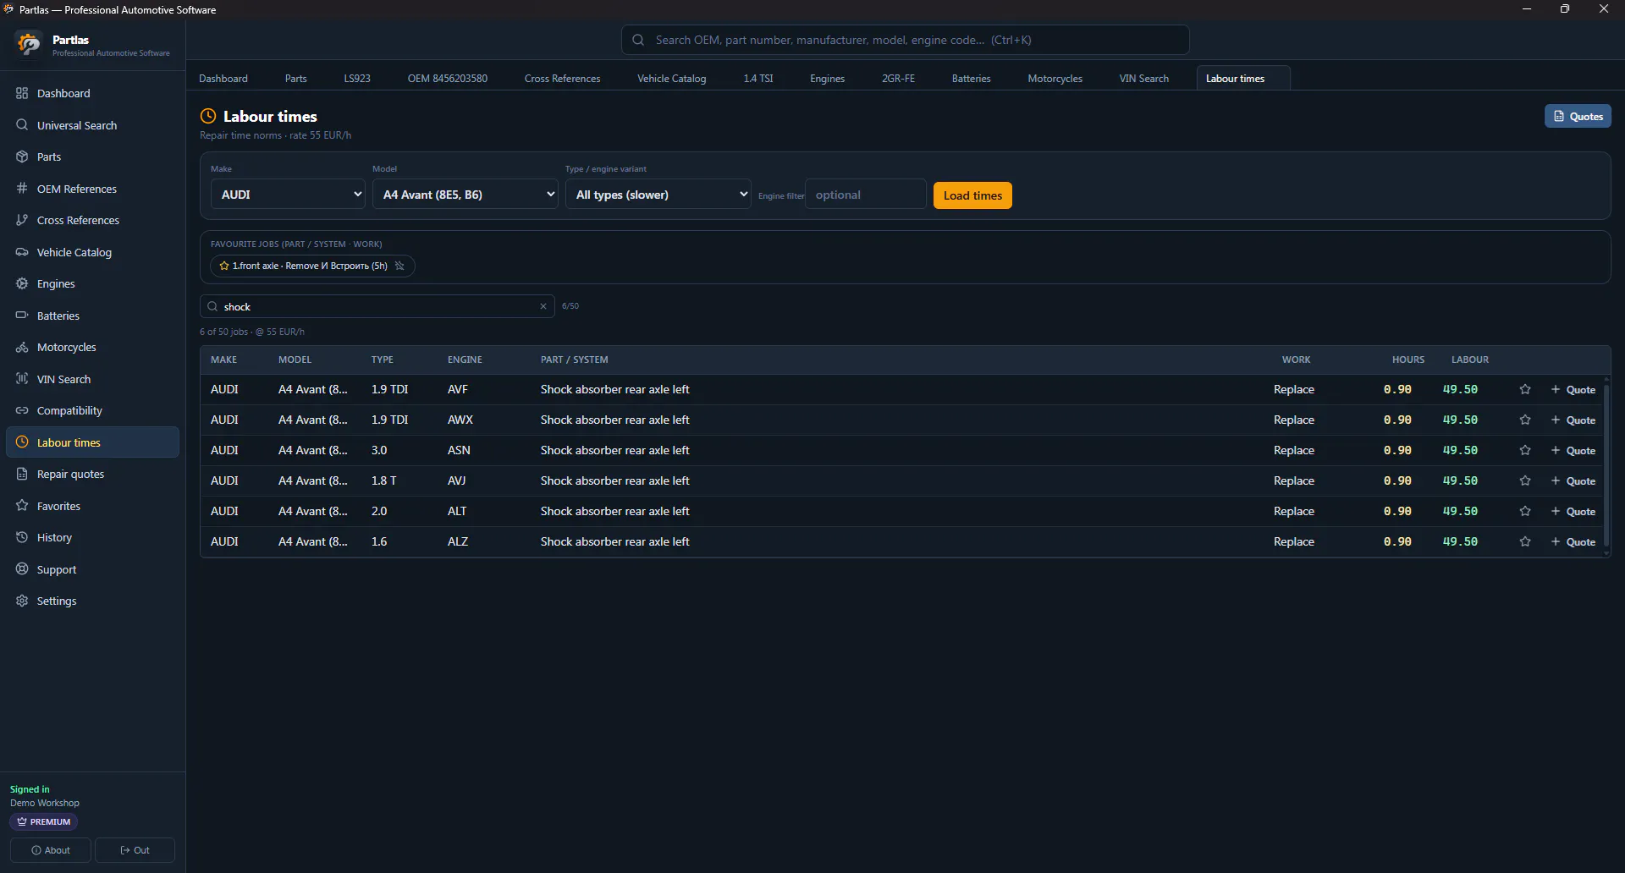Go to Parts in the sidebar
Viewport: 1625px width, 873px height.
92,156
